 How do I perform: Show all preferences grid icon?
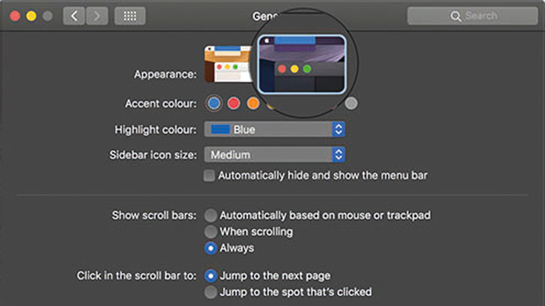coord(130,16)
